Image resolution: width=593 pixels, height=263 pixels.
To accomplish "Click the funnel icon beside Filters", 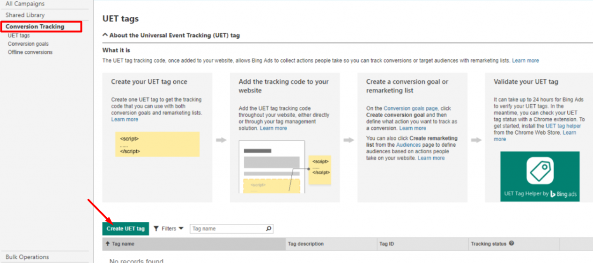I will pos(156,229).
